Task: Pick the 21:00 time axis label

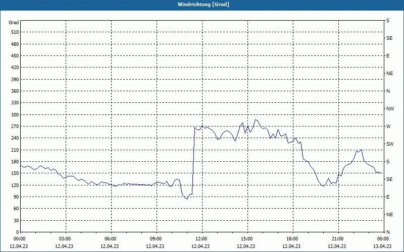Action: click(337, 239)
